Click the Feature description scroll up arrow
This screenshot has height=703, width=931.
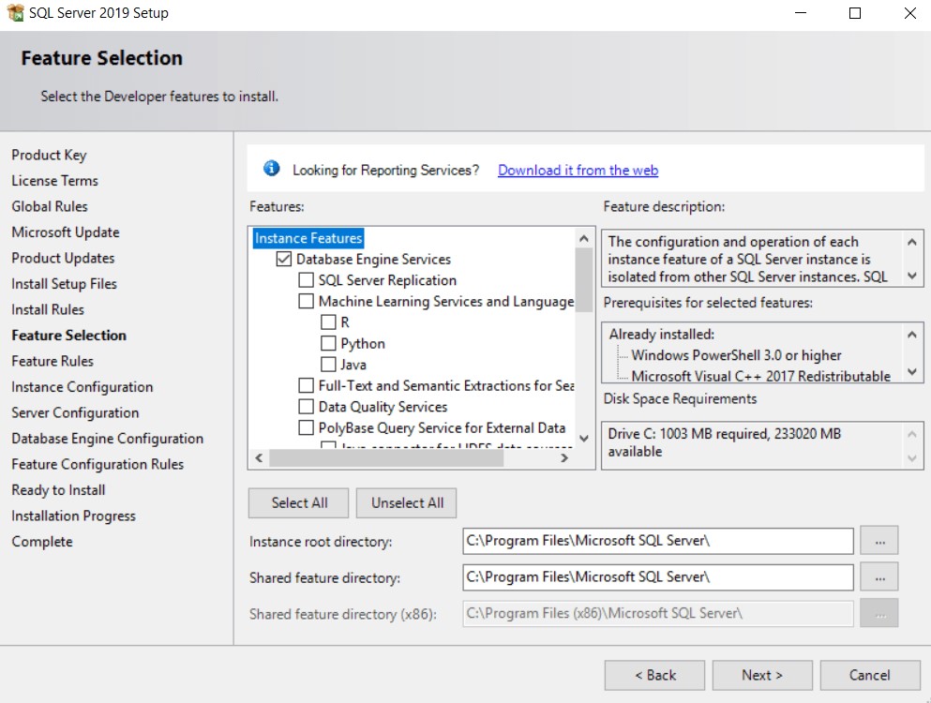912,242
